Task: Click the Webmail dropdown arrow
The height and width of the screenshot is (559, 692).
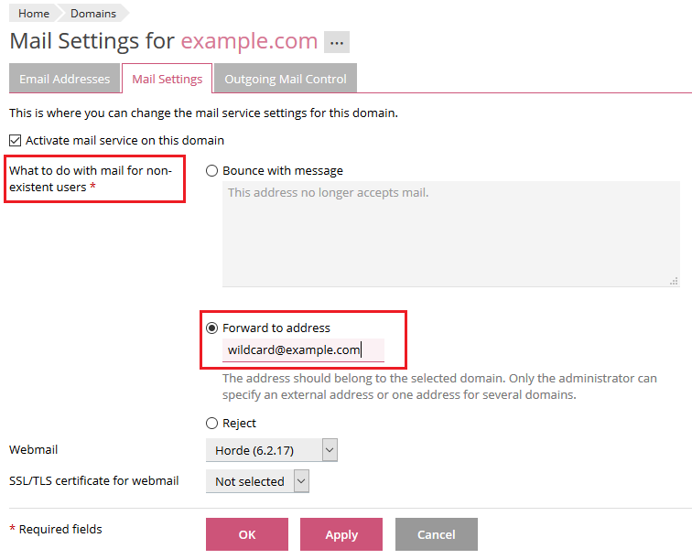Action: coord(330,450)
